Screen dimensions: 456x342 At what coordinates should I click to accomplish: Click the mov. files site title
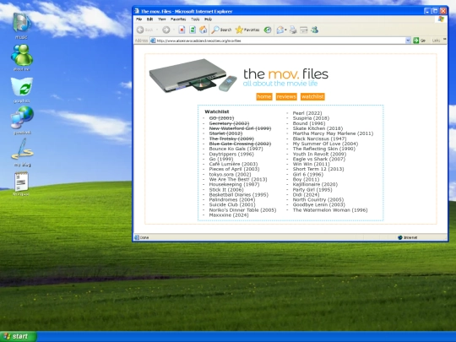pyautogui.click(x=285, y=73)
